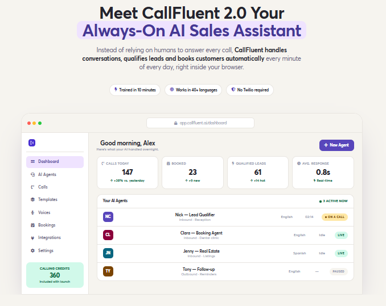Viewport: 386px width, 306px height.
Task: Open the Dashboard sidebar item
Action: tap(55, 162)
